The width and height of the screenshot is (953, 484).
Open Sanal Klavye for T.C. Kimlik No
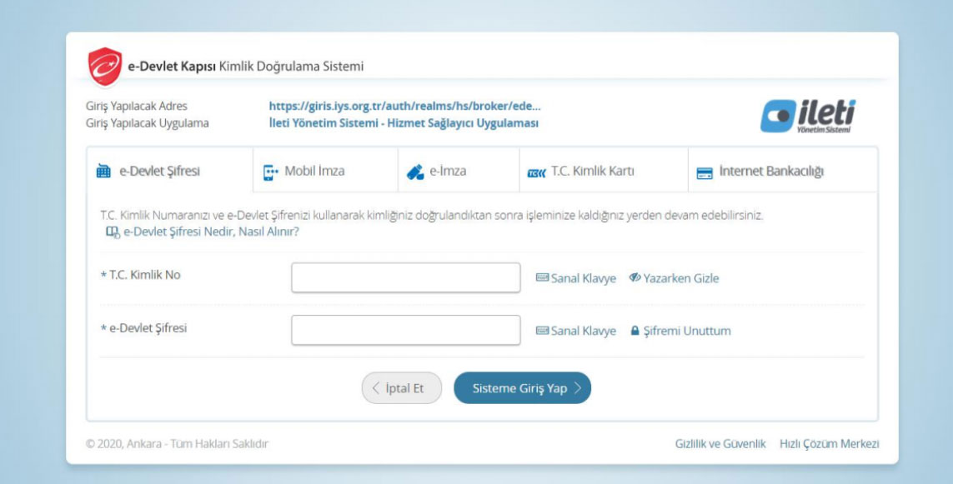[575, 278]
